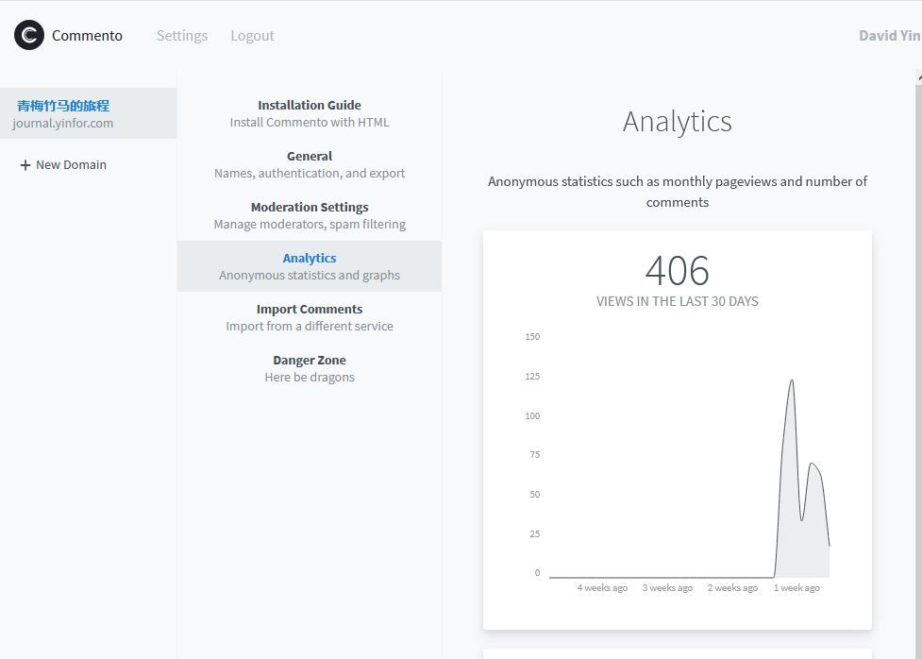Click the Commento brand name text
The width and height of the screenshot is (922, 659).
click(87, 36)
